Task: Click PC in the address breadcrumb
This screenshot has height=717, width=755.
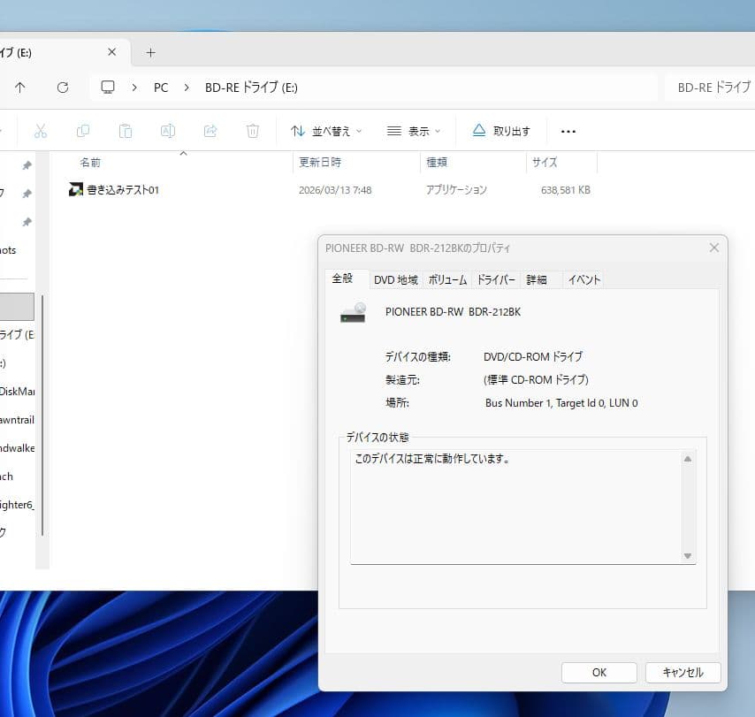Action: point(161,88)
